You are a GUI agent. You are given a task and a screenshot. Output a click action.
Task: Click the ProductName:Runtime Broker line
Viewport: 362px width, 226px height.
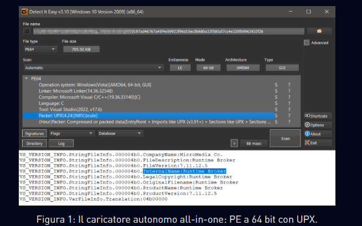[x=121, y=188]
